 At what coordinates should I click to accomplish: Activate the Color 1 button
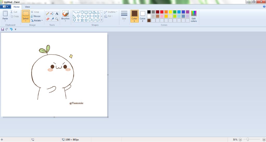pyautogui.click(x=134, y=16)
